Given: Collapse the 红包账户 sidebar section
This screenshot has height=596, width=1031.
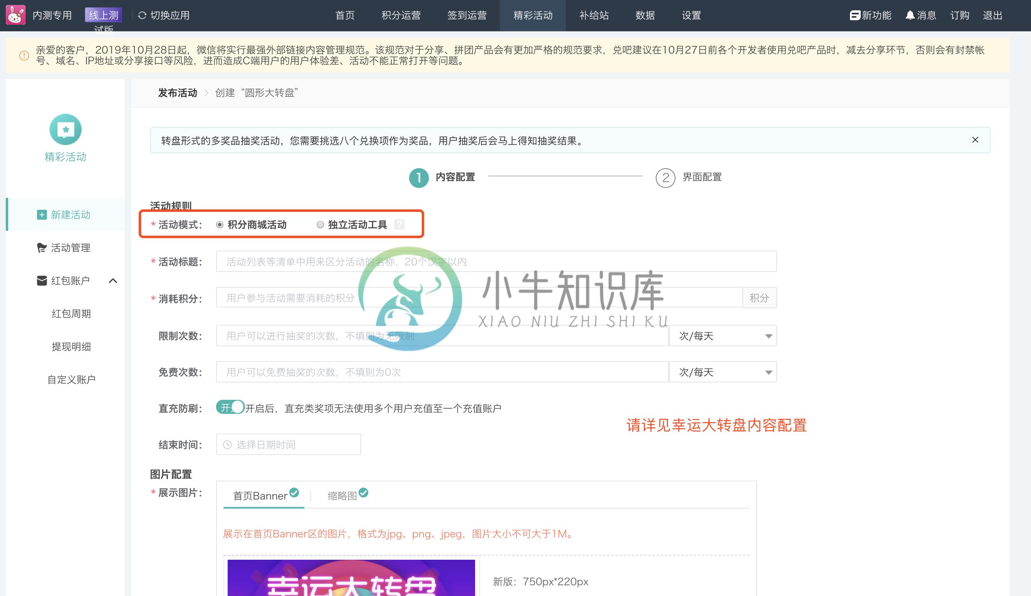Looking at the screenshot, I should coord(113,281).
